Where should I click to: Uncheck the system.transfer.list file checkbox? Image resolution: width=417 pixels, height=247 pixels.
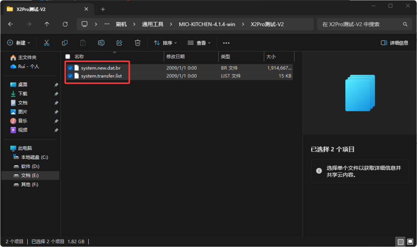point(70,76)
